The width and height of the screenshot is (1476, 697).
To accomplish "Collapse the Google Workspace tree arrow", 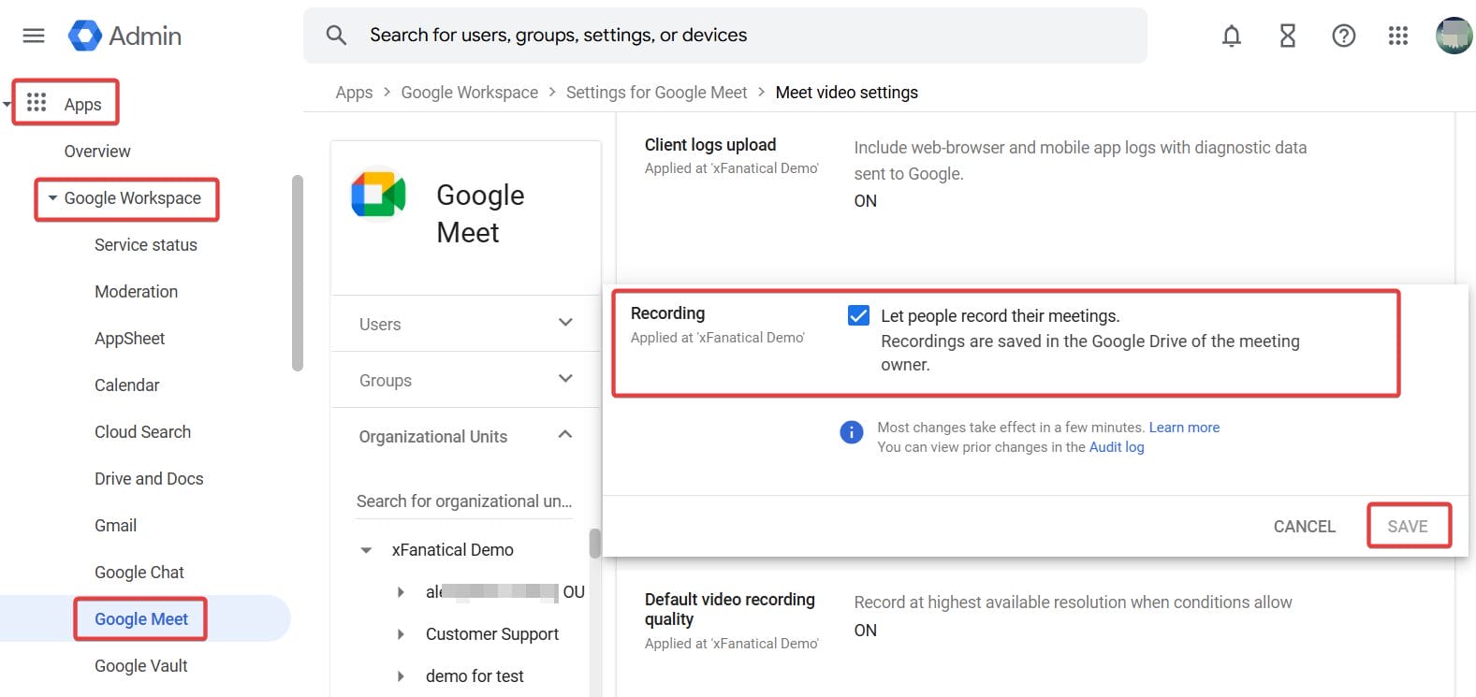I will coord(52,198).
